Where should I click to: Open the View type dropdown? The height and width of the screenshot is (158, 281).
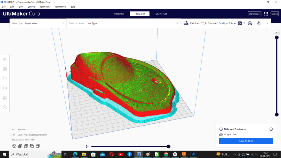coord(38,23)
